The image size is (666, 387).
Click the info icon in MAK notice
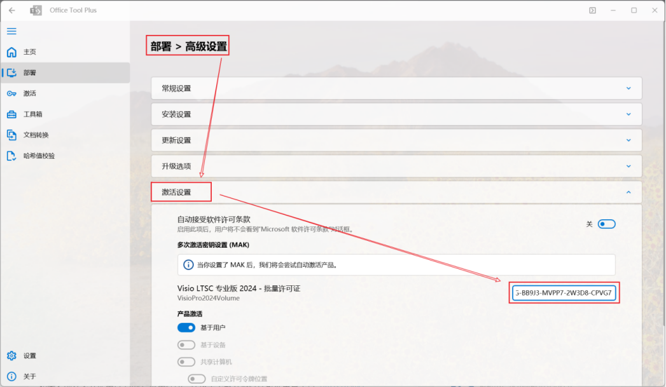point(188,265)
